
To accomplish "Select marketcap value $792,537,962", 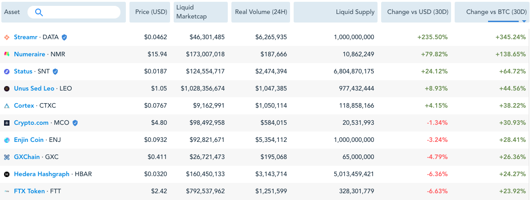I will coord(205,191).
